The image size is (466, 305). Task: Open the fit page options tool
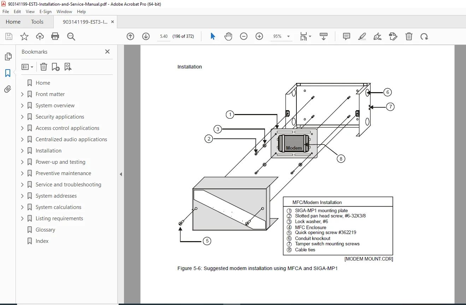pos(306,36)
